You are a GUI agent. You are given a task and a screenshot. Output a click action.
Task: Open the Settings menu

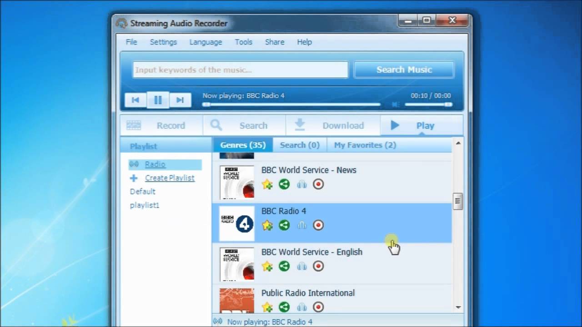click(x=163, y=42)
